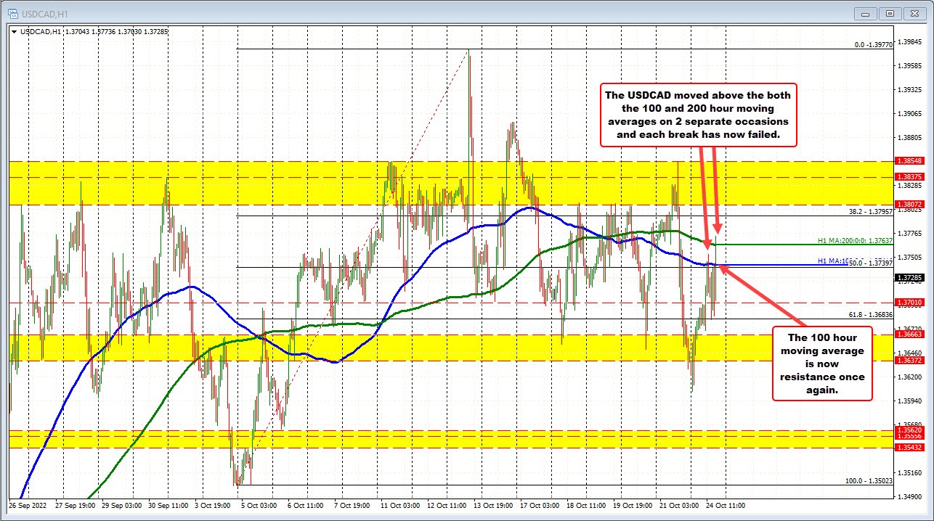The height and width of the screenshot is (521, 934).
Task: Expand the USDCAD,H1 quote dropdown arrow
Action: (14, 32)
